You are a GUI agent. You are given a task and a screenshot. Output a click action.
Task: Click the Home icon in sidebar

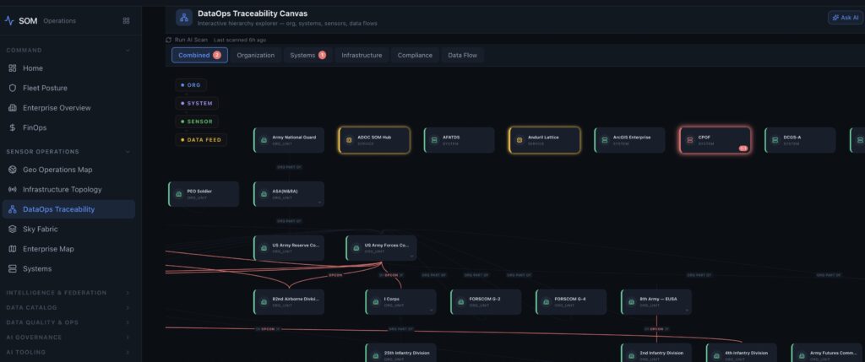12,68
